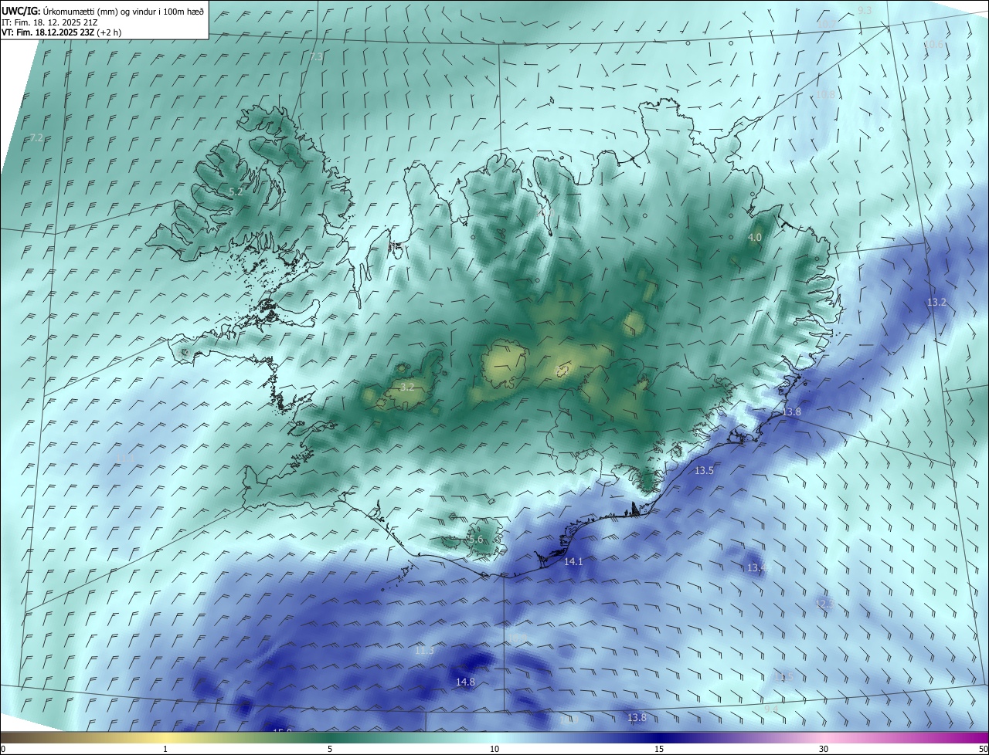
Task: Click the 10.8 value label on the map
Action: coord(825,94)
